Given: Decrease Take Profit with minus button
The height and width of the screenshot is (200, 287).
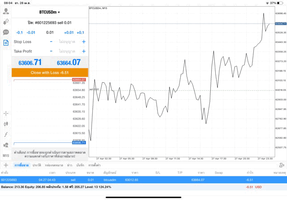Looking at the screenshot, I should click(x=52, y=51).
